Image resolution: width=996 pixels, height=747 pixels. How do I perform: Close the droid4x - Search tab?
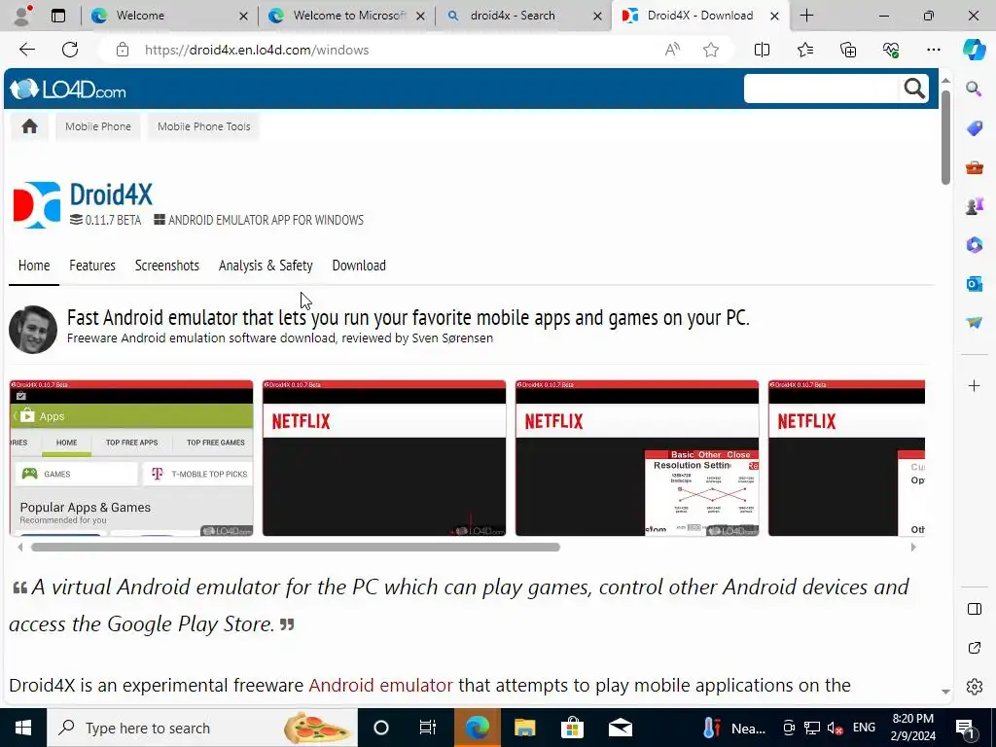(x=597, y=16)
